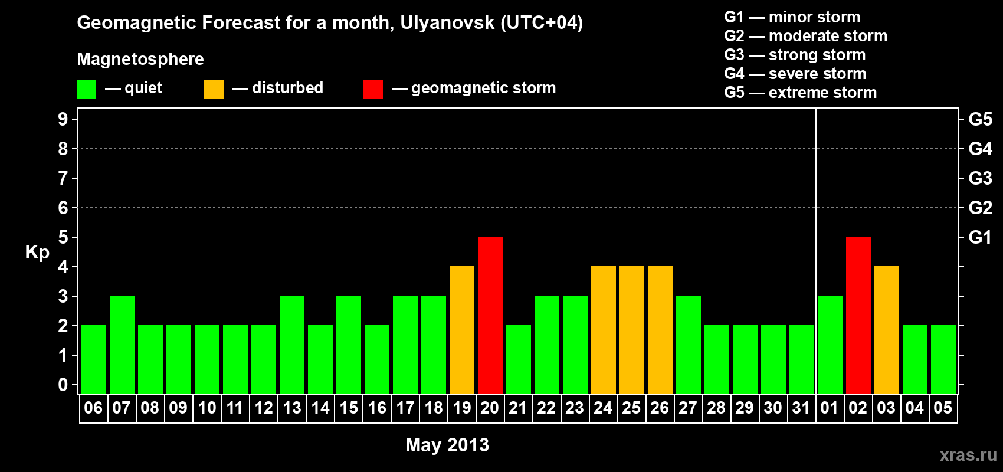Click the Kp axis value 5

[x=63, y=237]
